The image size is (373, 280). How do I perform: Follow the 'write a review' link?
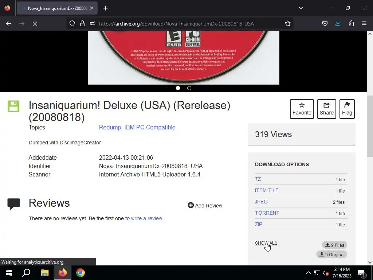pyautogui.click(x=147, y=218)
